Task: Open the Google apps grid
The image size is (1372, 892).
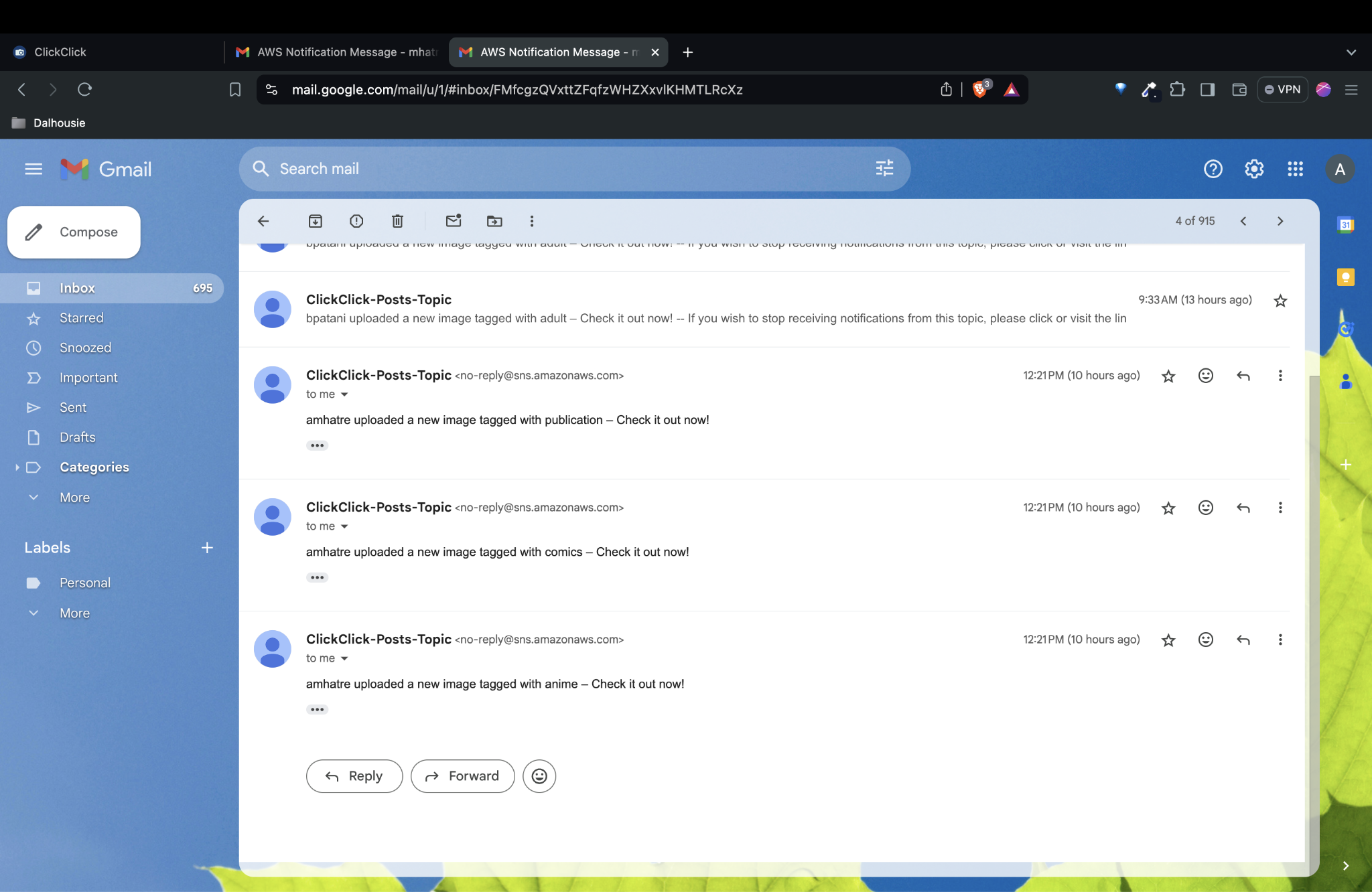Action: [x=1295, y=169]
